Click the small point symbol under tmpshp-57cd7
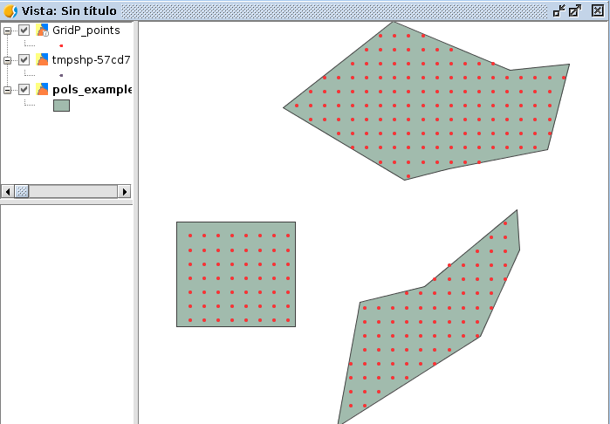610x424 pixels. (x=60, y=75)
